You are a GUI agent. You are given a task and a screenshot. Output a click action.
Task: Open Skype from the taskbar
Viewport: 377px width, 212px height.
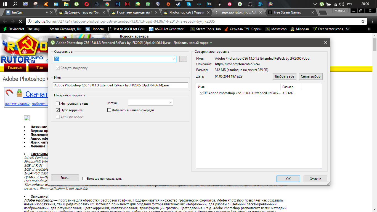tap(189, 4)
